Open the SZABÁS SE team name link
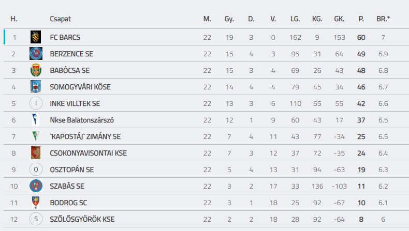 coord(67,186)
